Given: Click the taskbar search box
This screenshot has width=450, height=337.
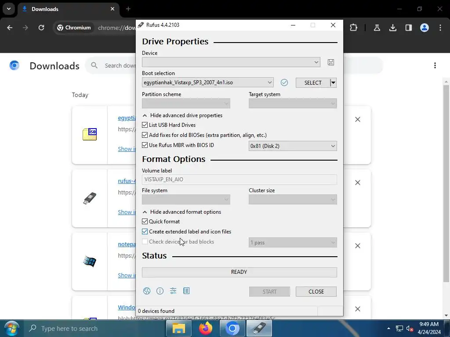Looking at the screenshot, I should (x=95, y=328).
